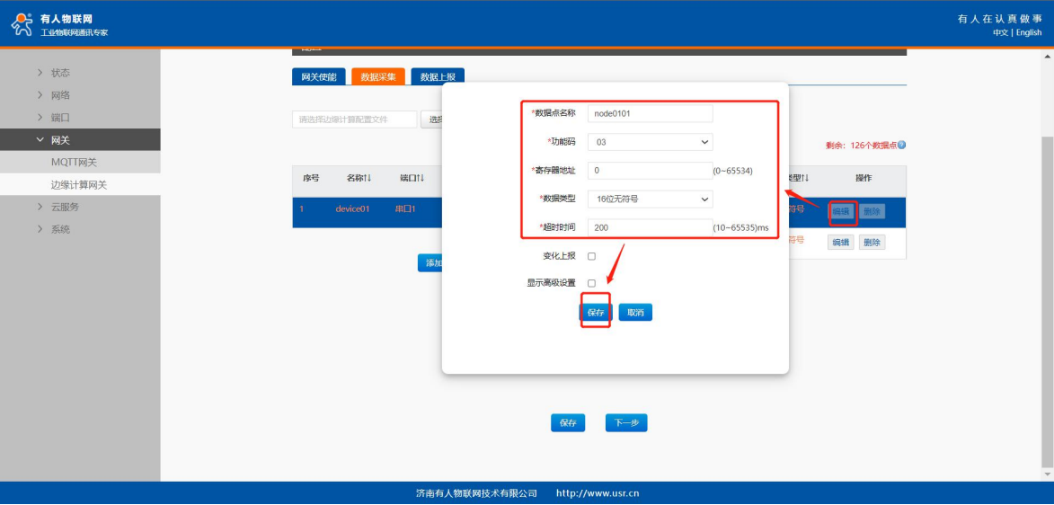Open the 数据类型 dropdown
1054x505 pixels.
click(x=650, y=199)
